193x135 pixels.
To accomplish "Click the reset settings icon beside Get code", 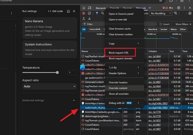I will pos(68,11).
